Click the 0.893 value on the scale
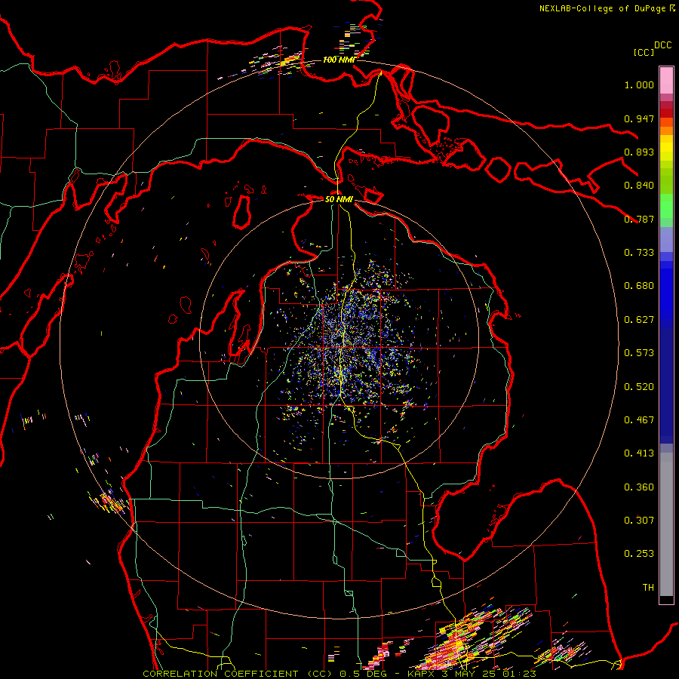Image resolution: width=679 pixels, height=679 pixels. [639, 152]
